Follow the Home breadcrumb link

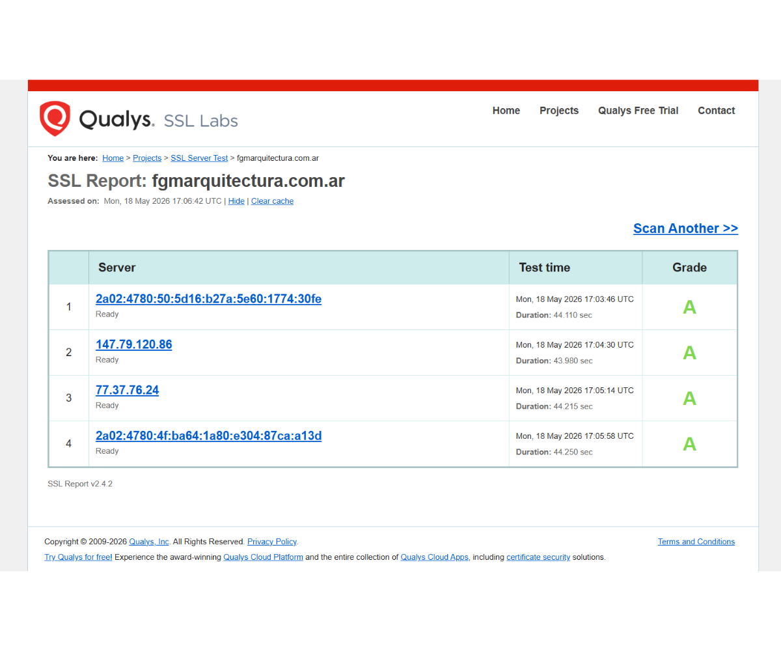click(x=113, y=158)
